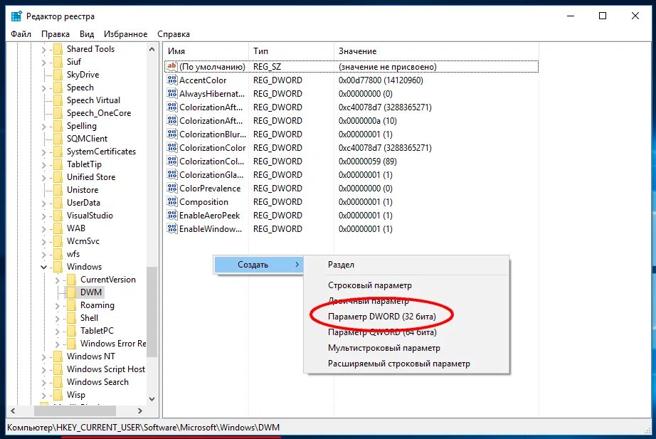Screen dimensions: 656x439
Task: Click value 0x00000059 (89)
Action: pyautogui.click(x=367, y=161)
